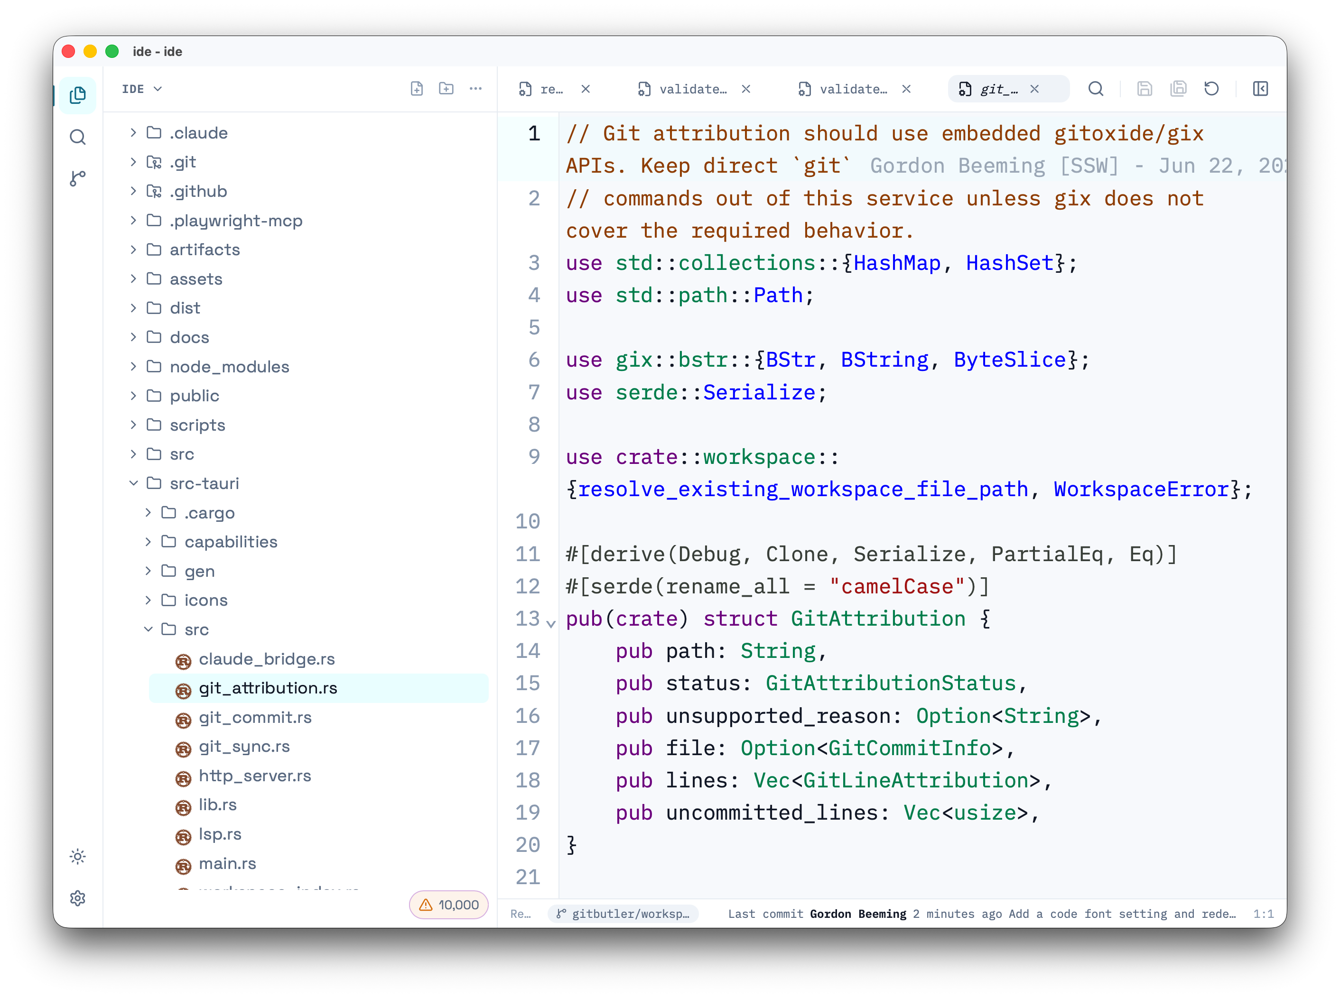
Task: Close the re… editor tab
Action: [x=586, y=89]
